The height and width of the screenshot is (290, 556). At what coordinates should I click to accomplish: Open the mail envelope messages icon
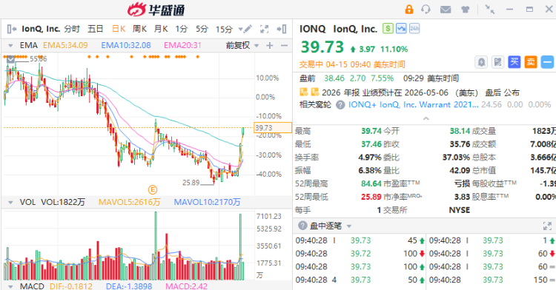coord(446,10)
